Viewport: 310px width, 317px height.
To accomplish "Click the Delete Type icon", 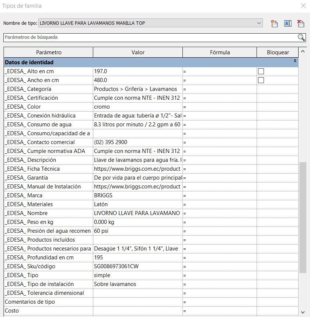I will click(301, 23).
